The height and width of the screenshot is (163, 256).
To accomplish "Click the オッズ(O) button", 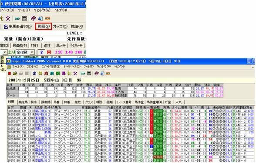I will tap(60, 27).
